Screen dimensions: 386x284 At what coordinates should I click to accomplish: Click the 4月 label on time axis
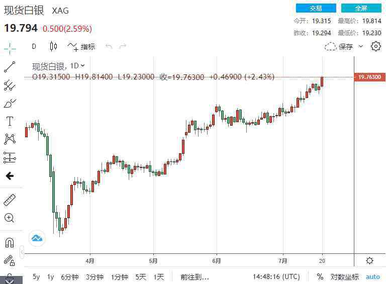pos(90,260)
